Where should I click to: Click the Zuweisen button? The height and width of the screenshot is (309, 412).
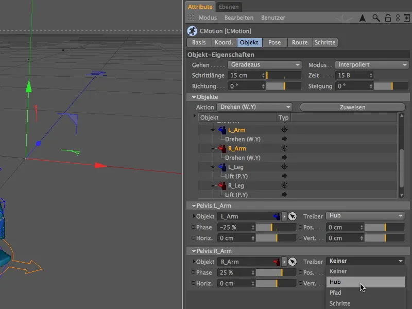coord(353,107)
